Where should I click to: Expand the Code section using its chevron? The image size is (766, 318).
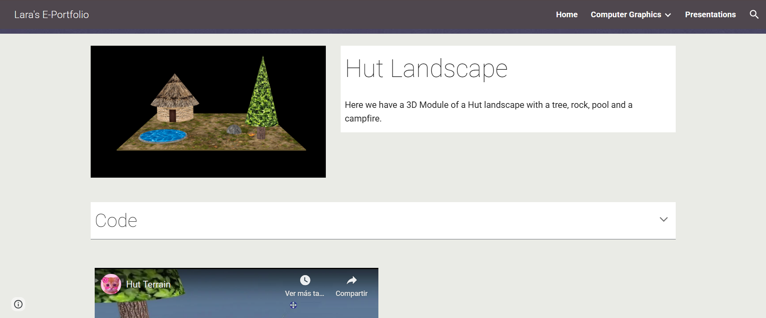[664, 219]
